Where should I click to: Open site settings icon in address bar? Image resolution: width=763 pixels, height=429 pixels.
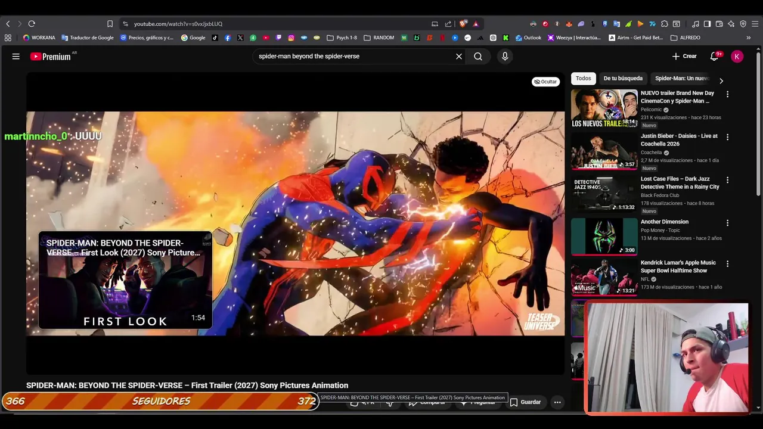(x=125, y=24)
